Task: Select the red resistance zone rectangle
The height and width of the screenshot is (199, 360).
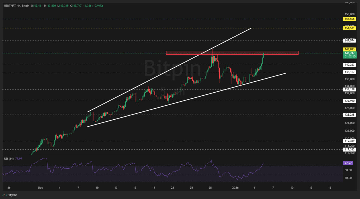Action: point(232,53)
